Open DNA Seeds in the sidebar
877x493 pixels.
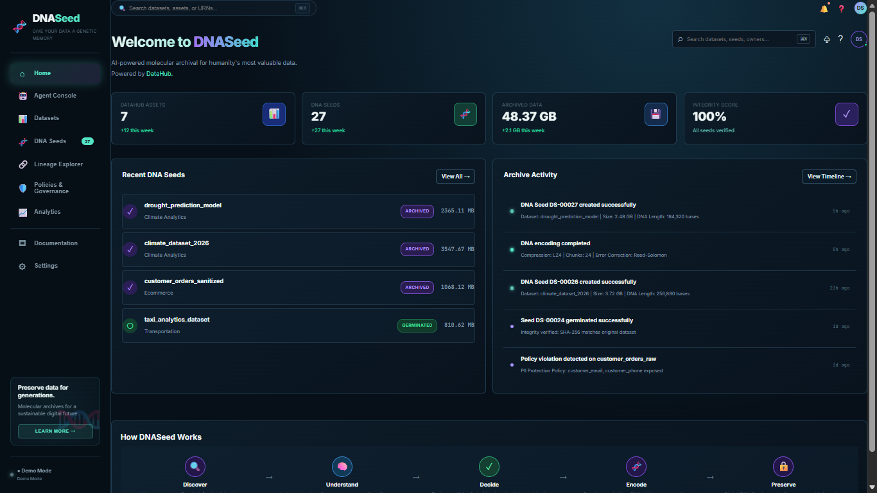pos(55,141)
